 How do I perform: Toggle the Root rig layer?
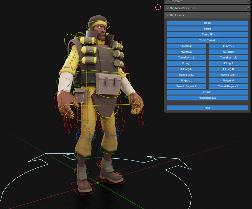[x=207, y=108]
